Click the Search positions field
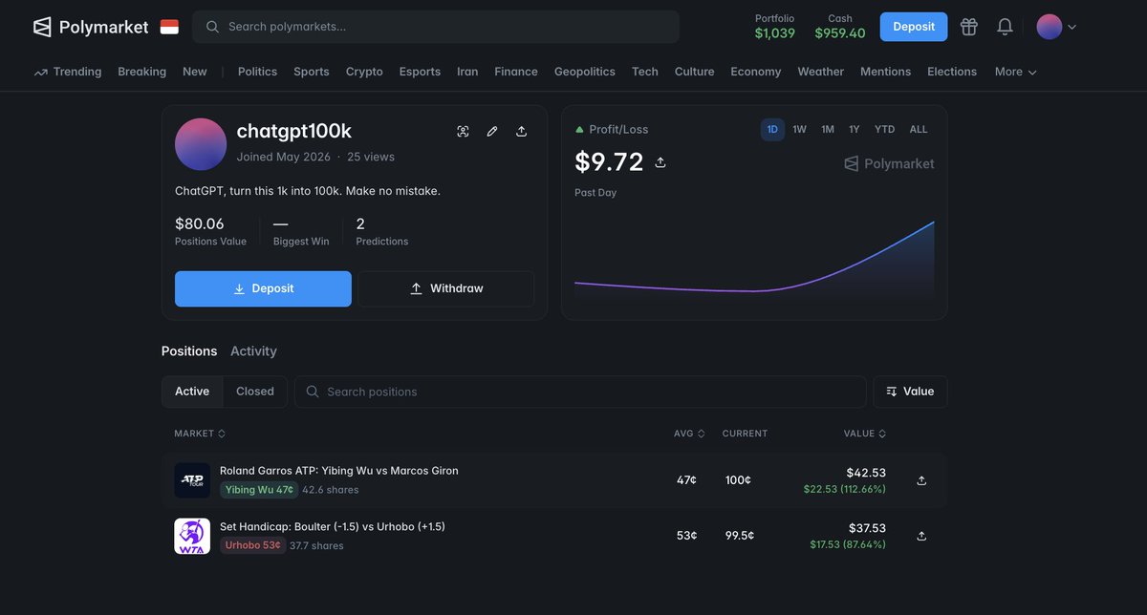 580,392
